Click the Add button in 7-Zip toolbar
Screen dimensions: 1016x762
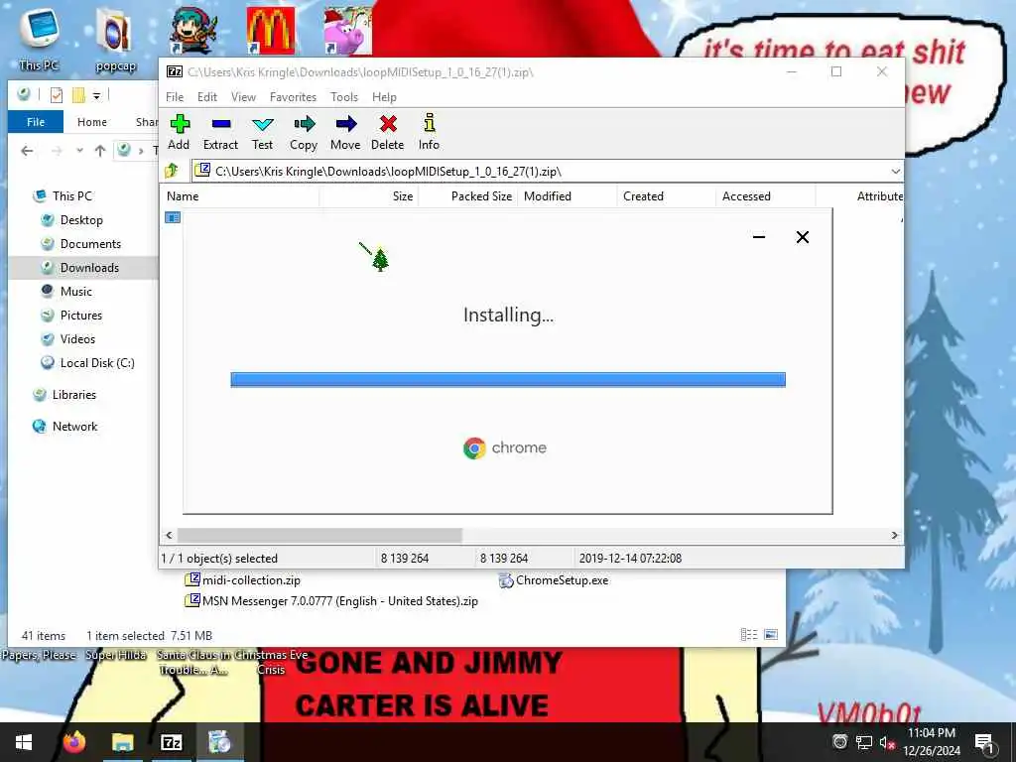point(179,132)
